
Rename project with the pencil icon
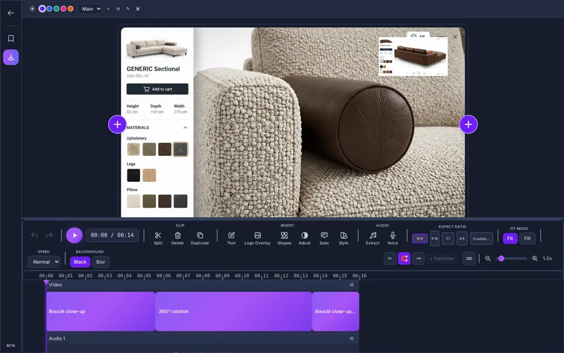[x=127, y=9]
